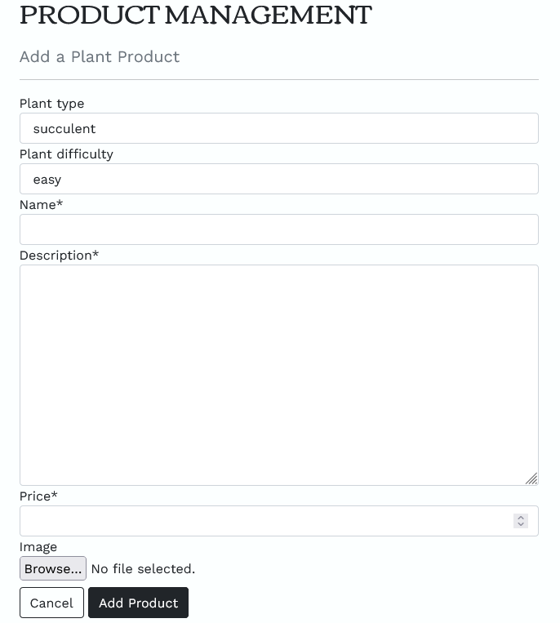Screen dimensions: 560x623
Task: Click the 'No file selected.' text
Action: coord(143,568)
